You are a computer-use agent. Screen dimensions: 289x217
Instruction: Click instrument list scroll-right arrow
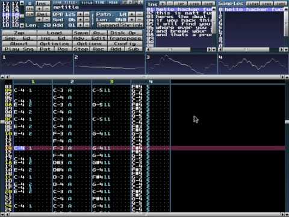(x=210, y=49)
